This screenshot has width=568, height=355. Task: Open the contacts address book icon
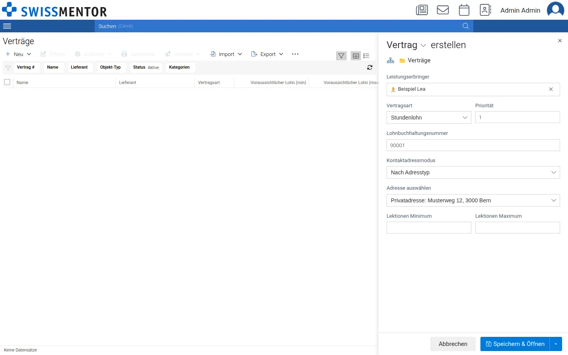tap(486, 10)
